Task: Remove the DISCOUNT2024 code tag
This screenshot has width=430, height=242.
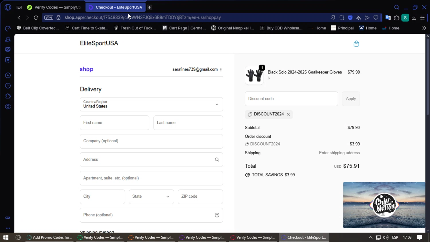Action: (x=288, y=114)
